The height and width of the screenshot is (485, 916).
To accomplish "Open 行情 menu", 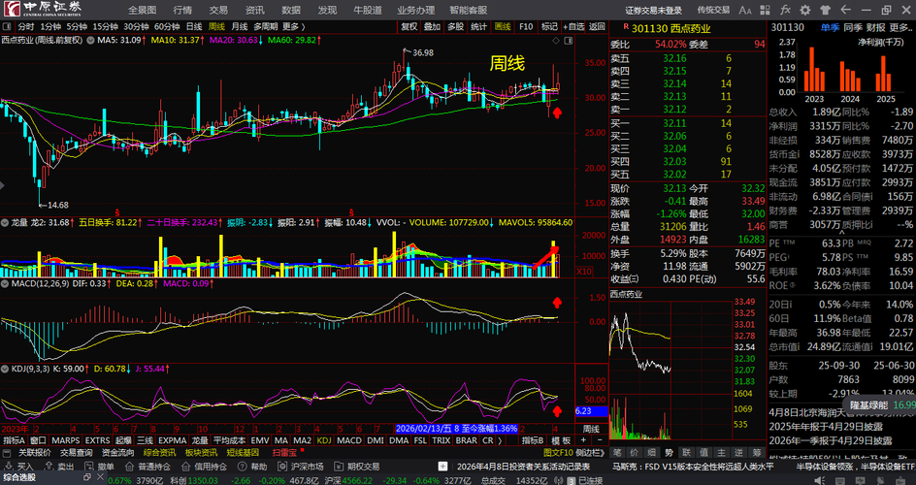I will coord(182,10).
